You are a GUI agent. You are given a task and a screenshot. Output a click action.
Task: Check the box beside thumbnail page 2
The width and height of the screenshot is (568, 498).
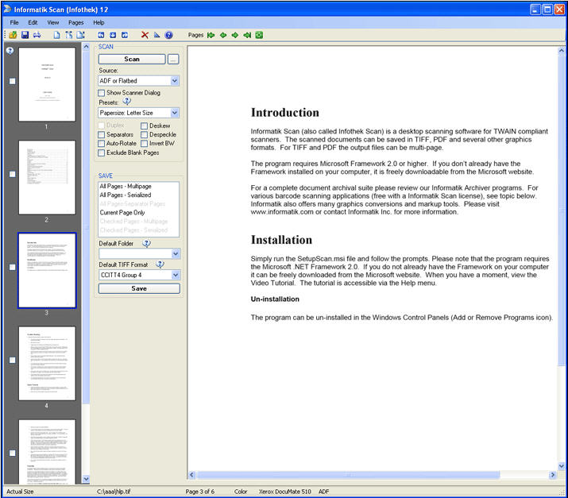coord(13,174)
